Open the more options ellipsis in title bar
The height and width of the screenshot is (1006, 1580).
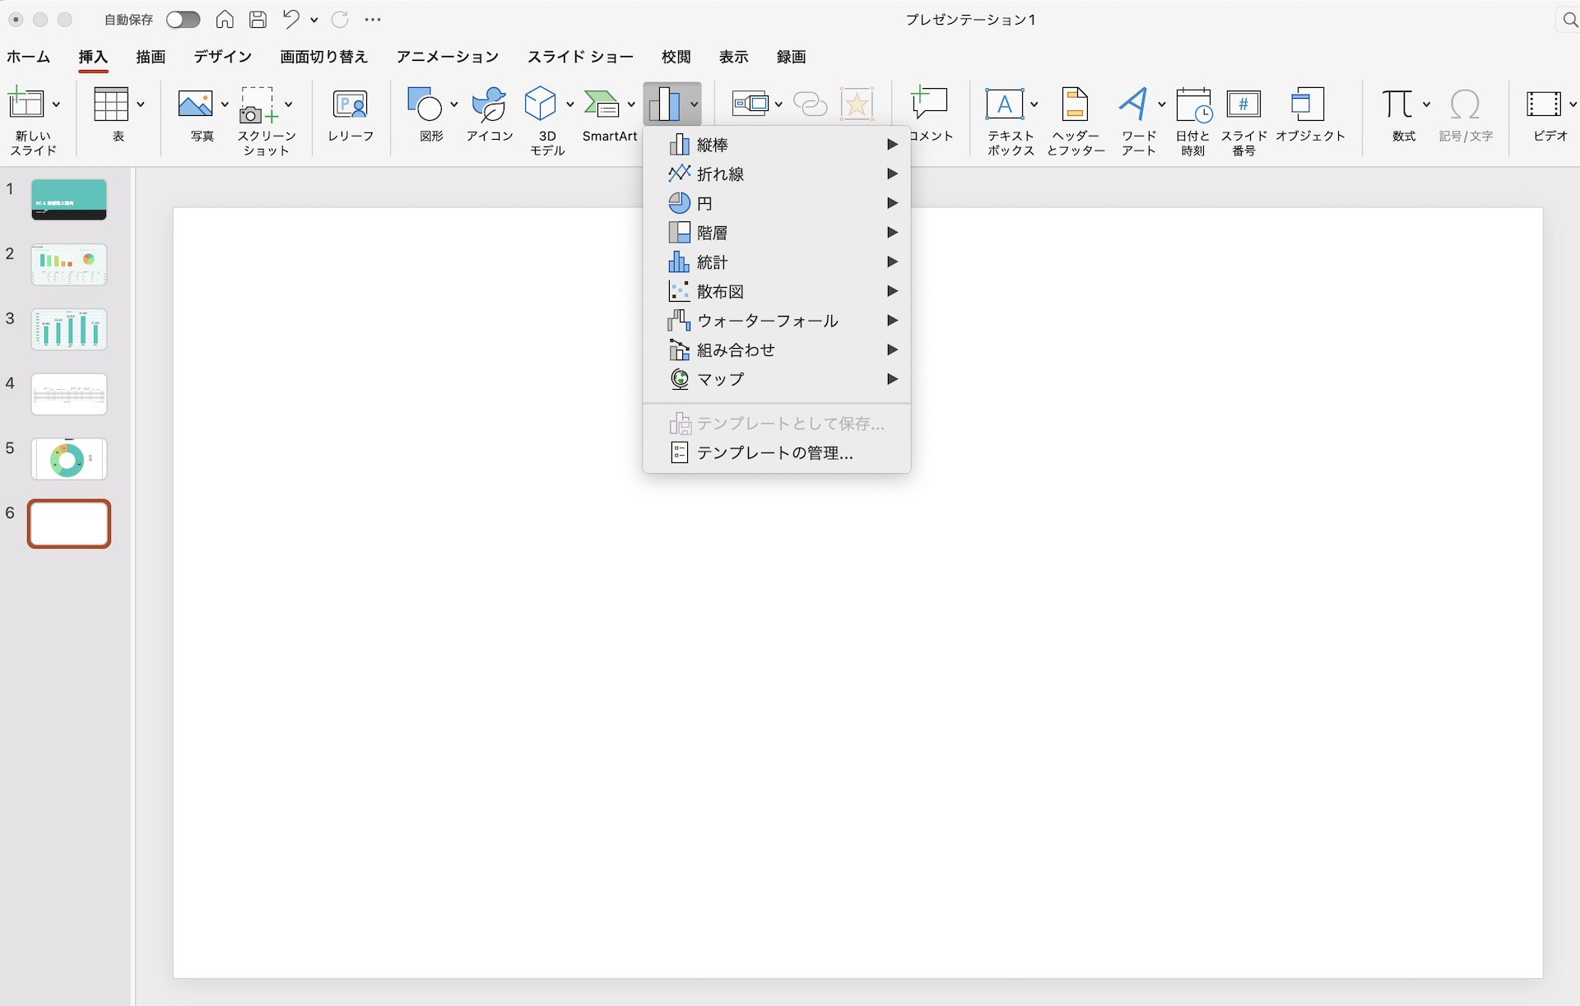373,20
